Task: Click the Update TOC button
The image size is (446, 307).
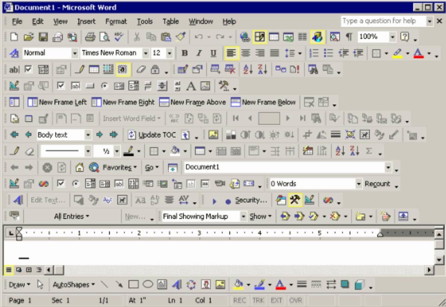Action: tap(152, 134)
